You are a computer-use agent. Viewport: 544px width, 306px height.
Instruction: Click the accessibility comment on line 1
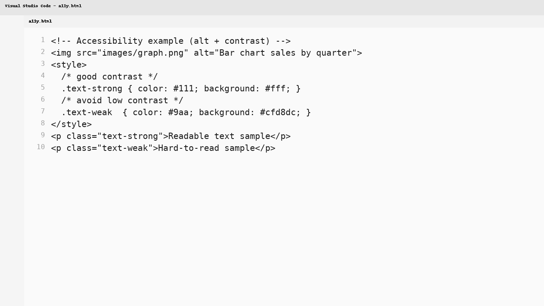coord(170,41)
